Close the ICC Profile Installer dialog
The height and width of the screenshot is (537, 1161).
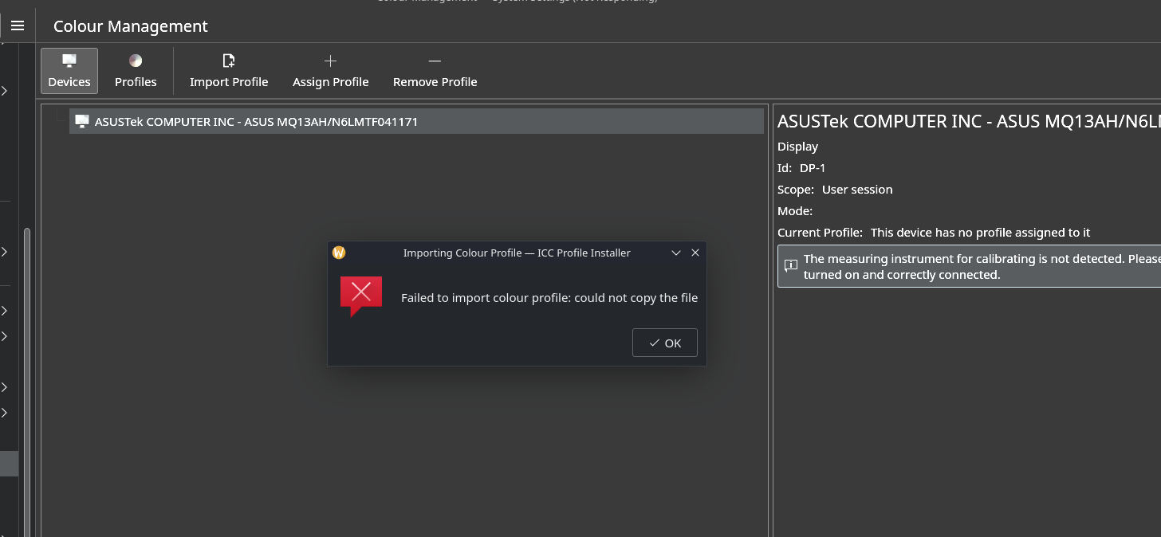tap(695, 253)
